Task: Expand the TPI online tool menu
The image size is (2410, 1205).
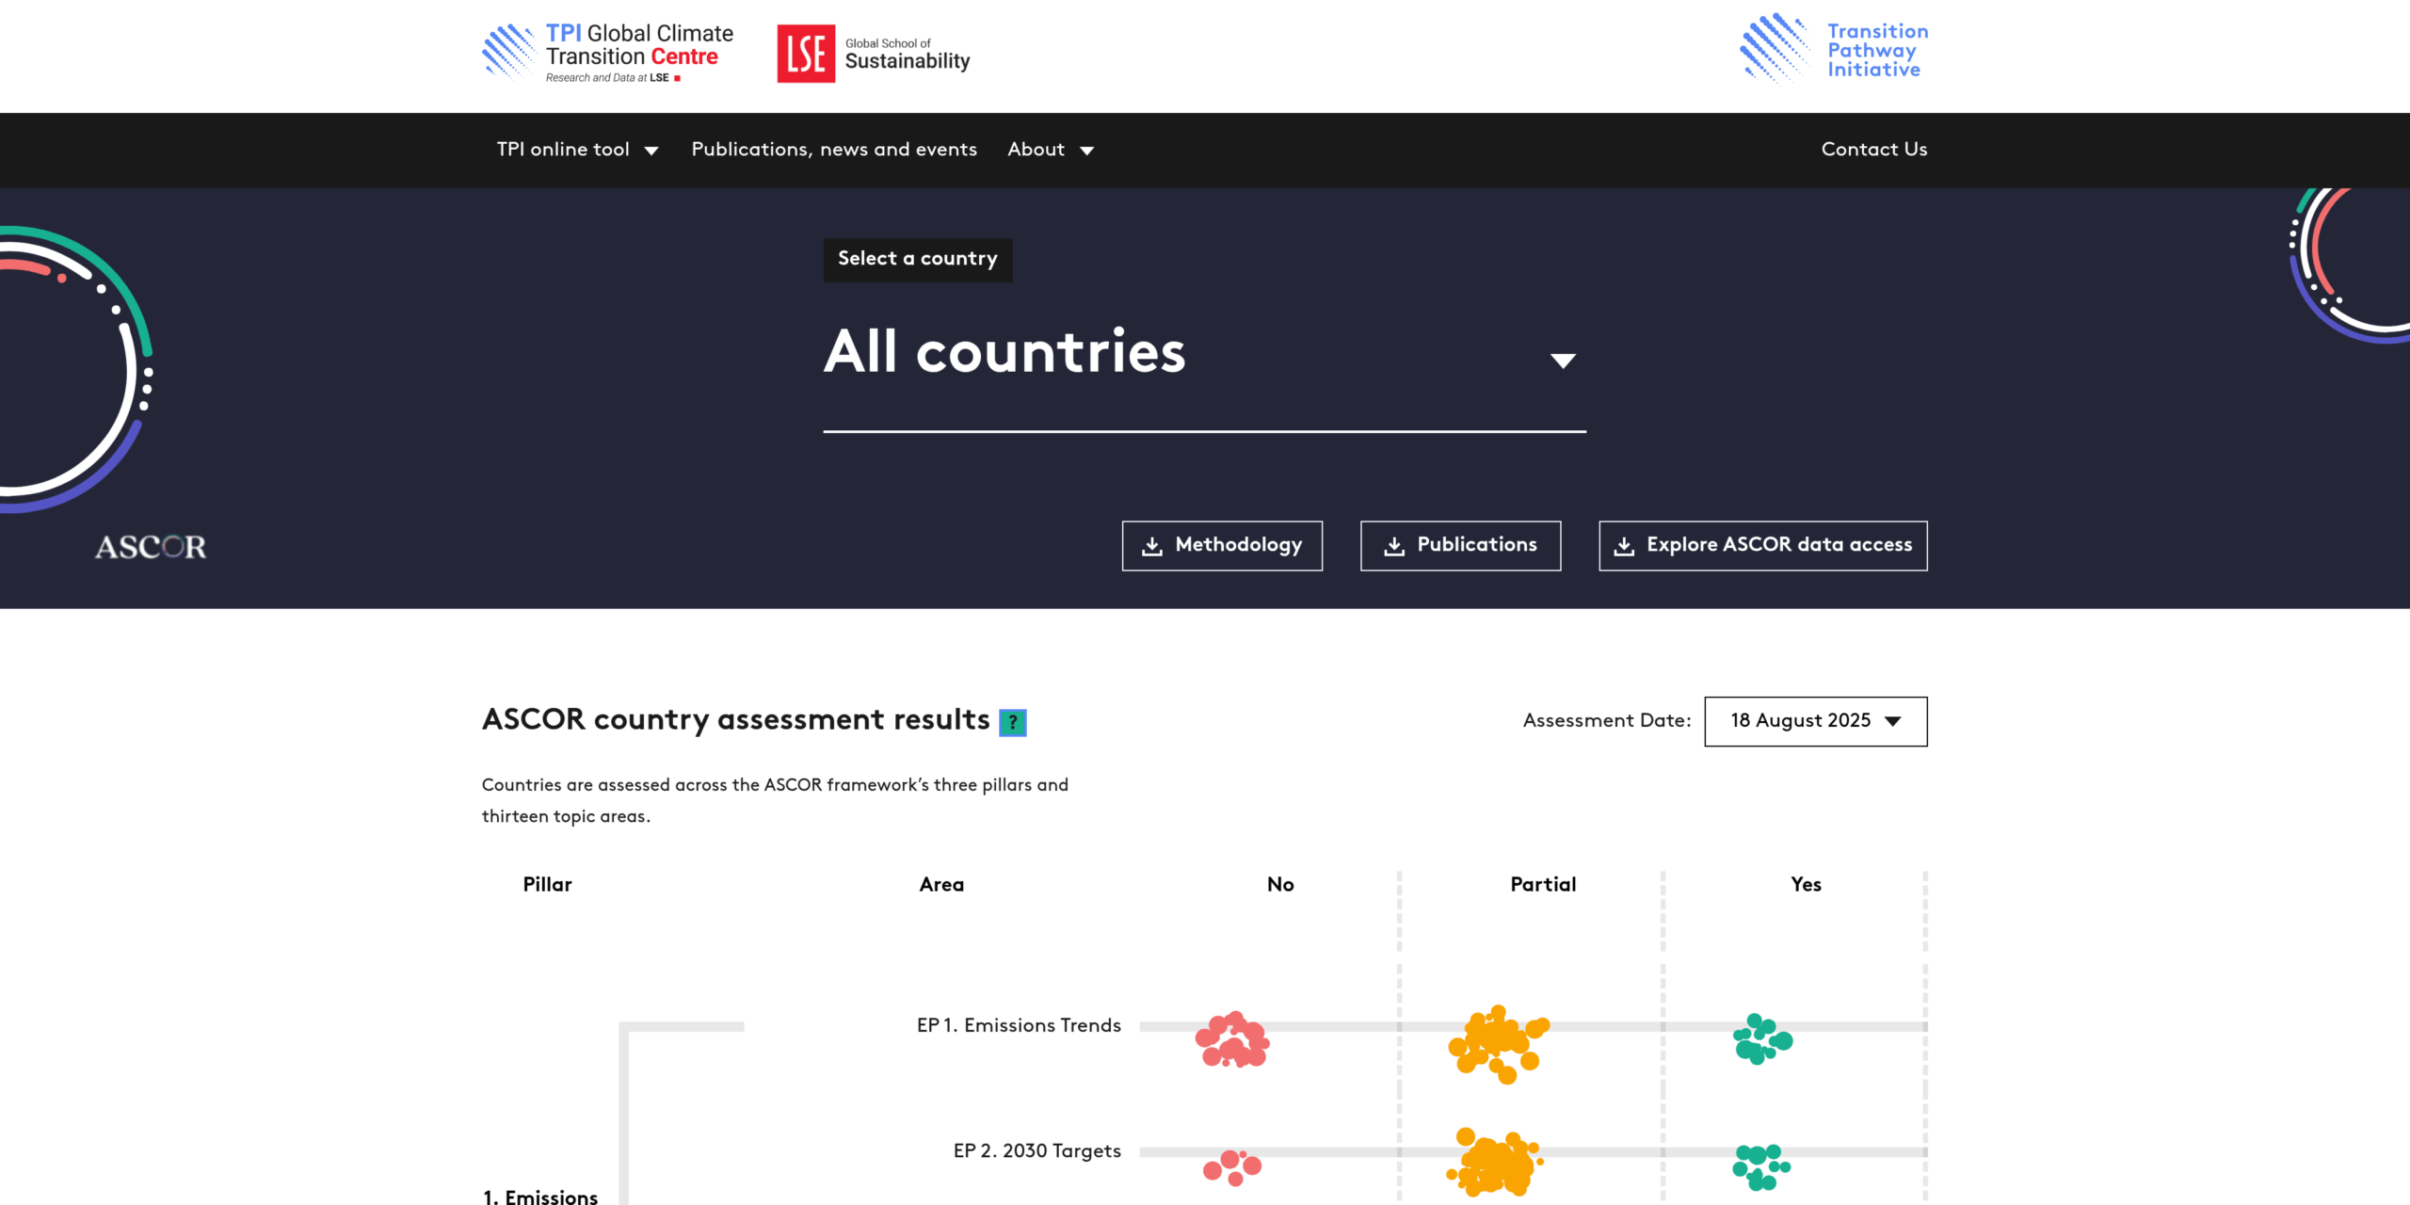Action: click(x=577, y=150)
